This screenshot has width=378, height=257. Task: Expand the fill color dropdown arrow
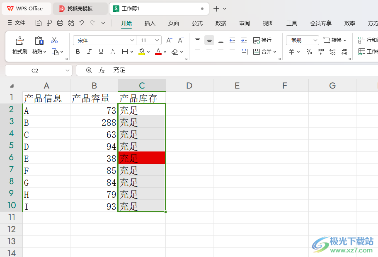click(148, 52)
